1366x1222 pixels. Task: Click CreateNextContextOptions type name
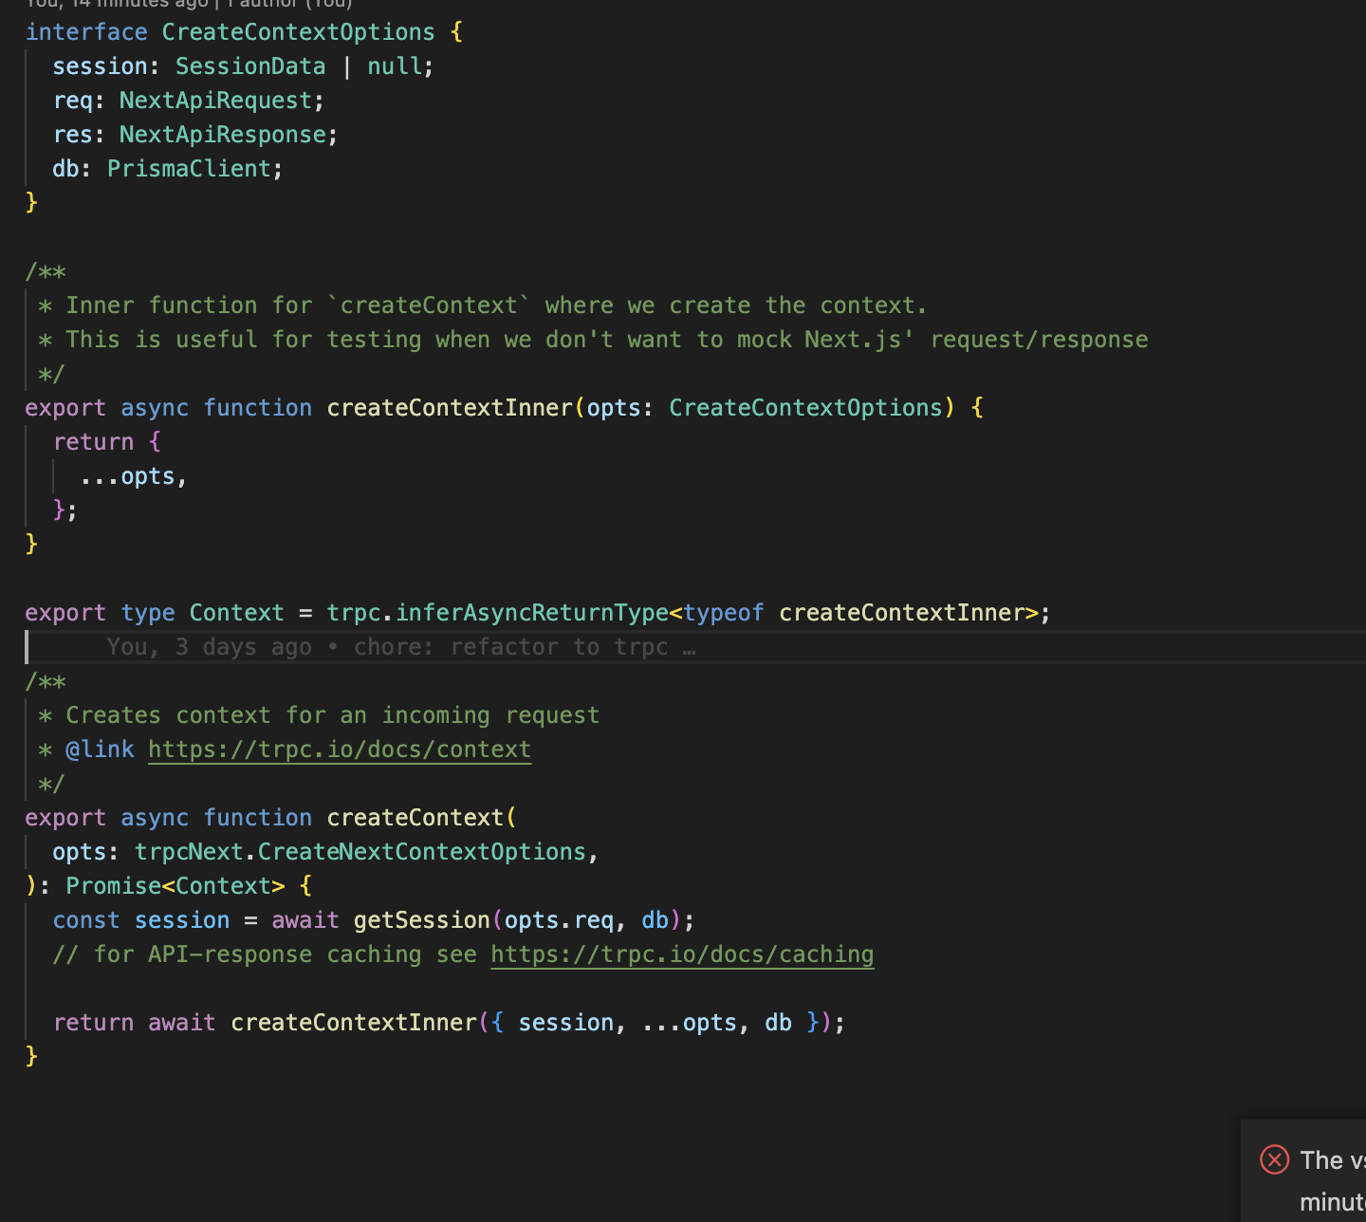[422, 852]
